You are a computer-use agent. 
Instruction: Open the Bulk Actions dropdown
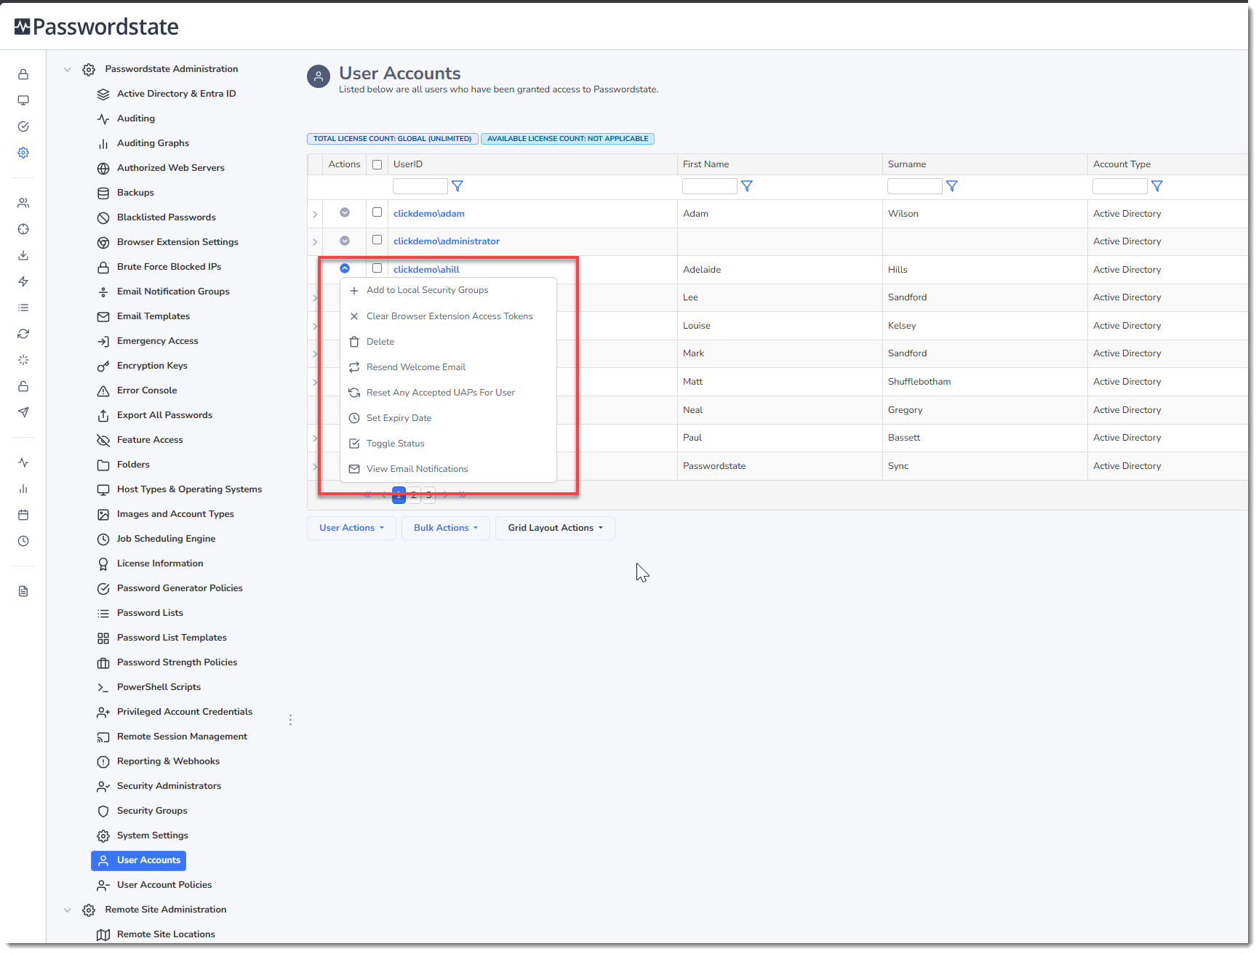pyautogui.click(x=446, y=528)
